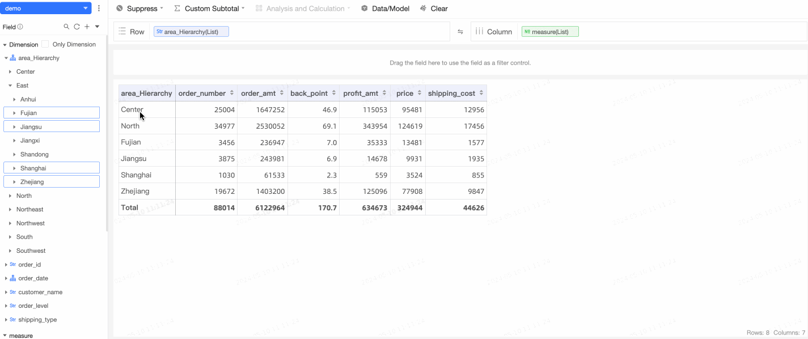Select Shandong in the tree
The width and height of the screenshot is (808, 339).
[x=34, y=154]
